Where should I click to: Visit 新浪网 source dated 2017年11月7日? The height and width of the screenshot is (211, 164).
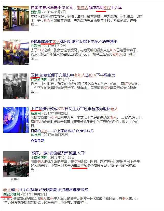(36, 12)
